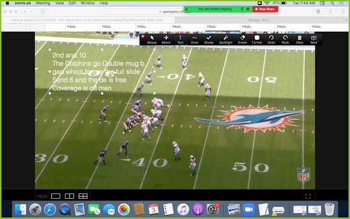Open Photos from the dock

click(124, 209)
